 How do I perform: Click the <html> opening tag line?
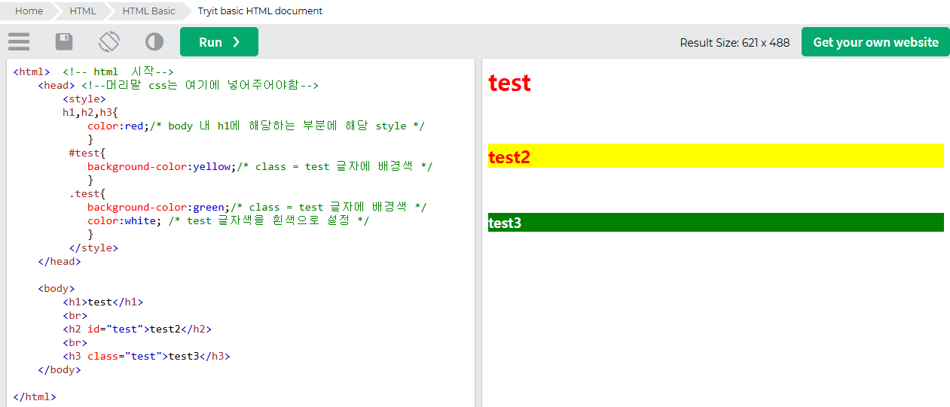pos(93,71)
